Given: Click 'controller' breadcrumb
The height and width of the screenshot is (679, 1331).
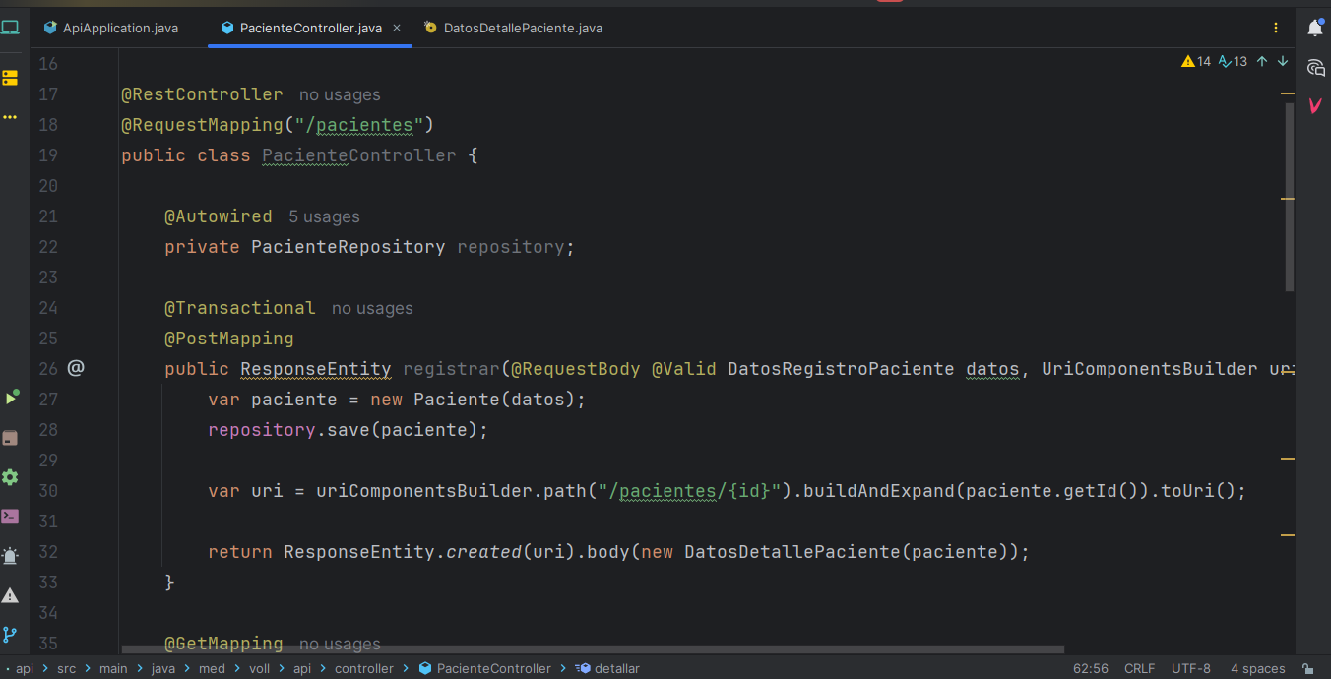Looking at the screenshot, I should coord(364,668).
